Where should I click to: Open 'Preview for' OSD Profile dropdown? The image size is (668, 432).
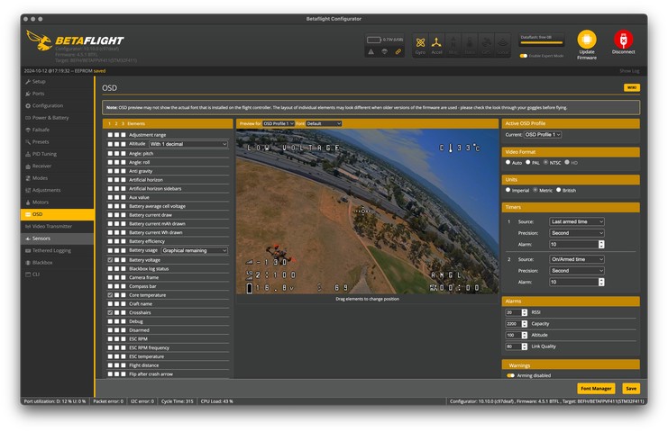(x=279, y=123)
